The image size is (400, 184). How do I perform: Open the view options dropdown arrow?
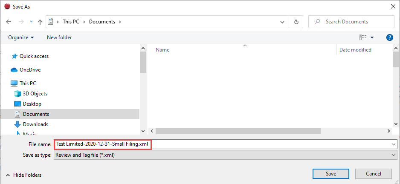click(x=372, y=37)
